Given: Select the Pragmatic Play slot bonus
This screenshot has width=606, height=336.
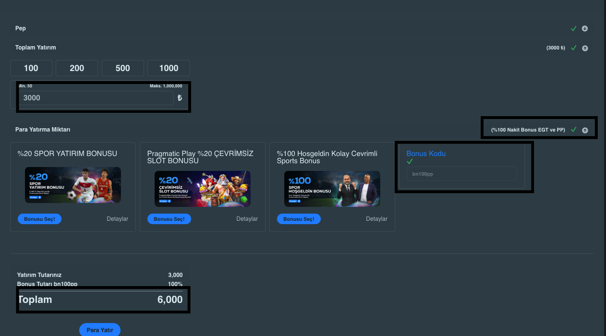Looking at the screenshot, I should click(169, 219).
